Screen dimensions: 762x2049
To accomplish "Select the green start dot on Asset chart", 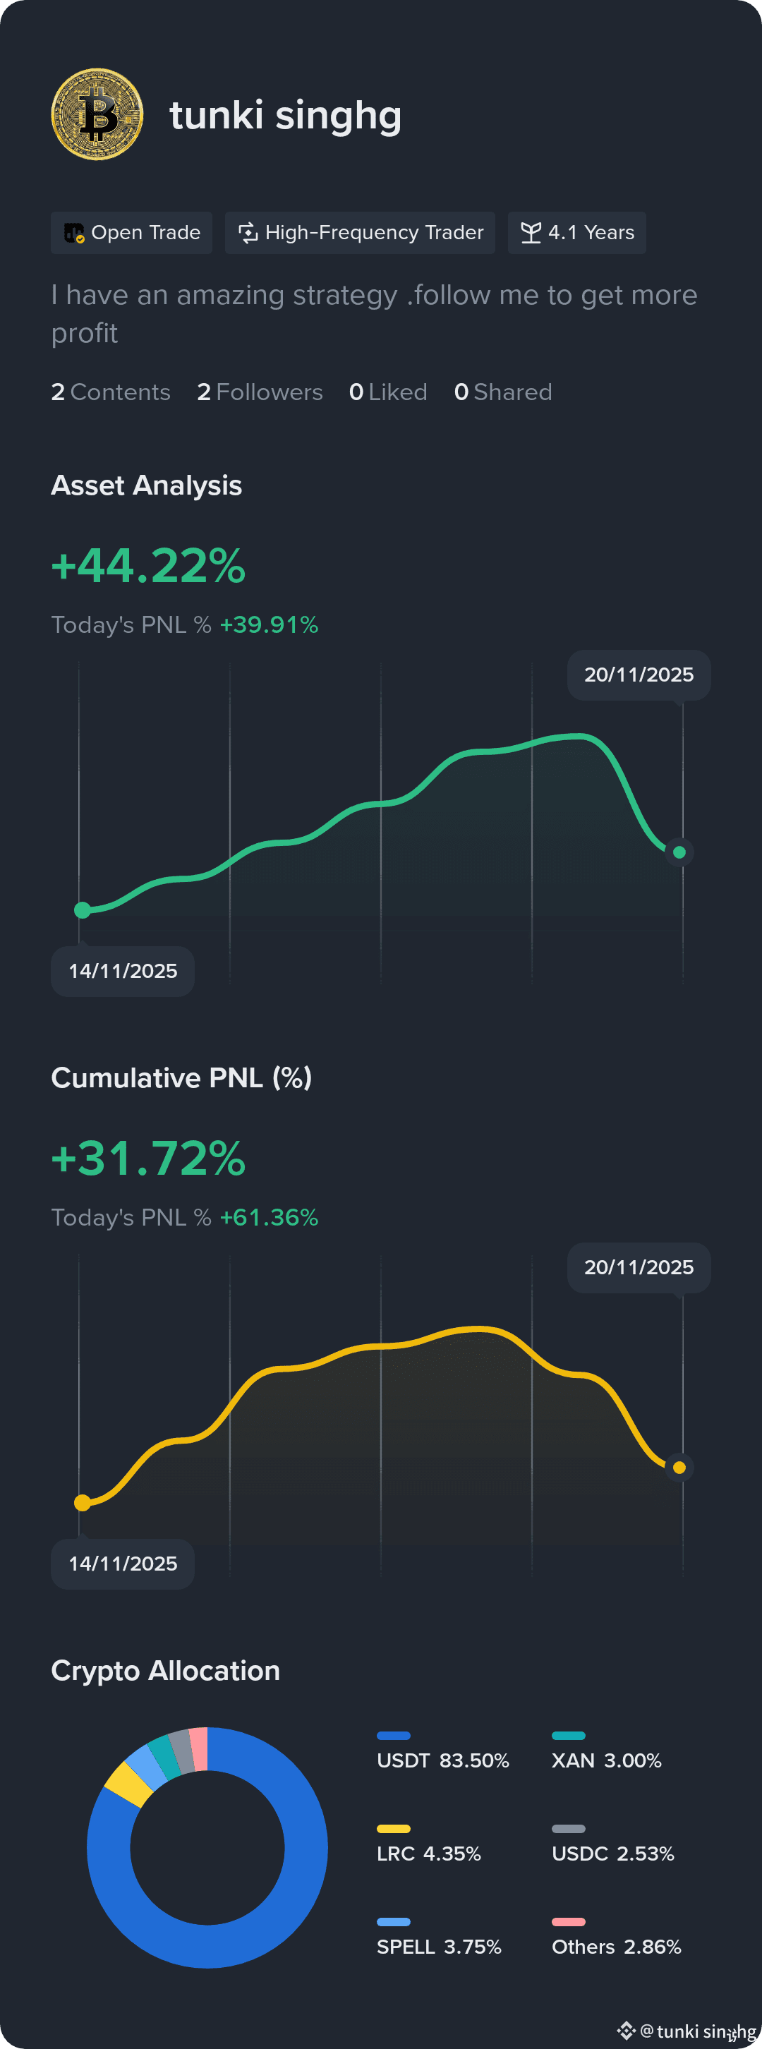I will click(83, 910).
